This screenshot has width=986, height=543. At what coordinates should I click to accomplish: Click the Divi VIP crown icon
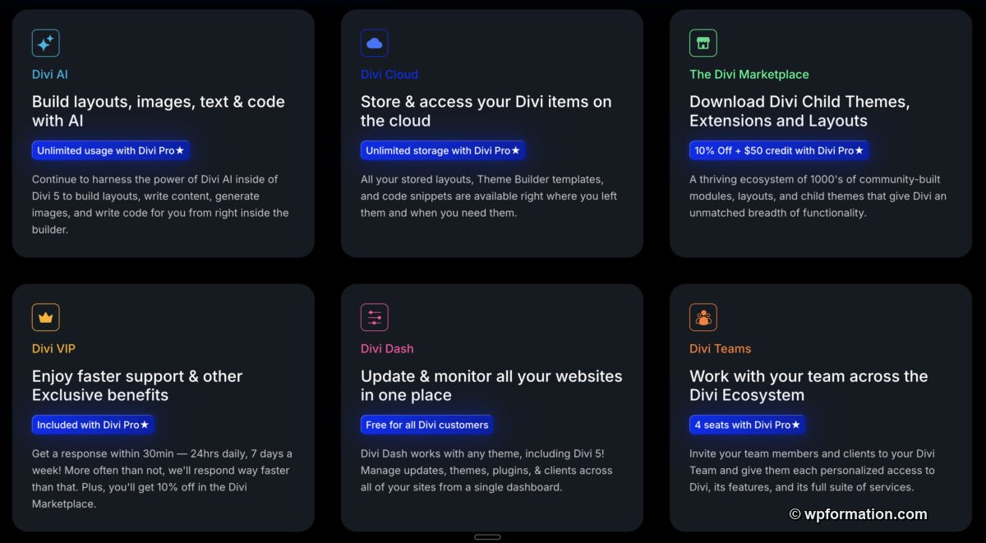(46, 317)
